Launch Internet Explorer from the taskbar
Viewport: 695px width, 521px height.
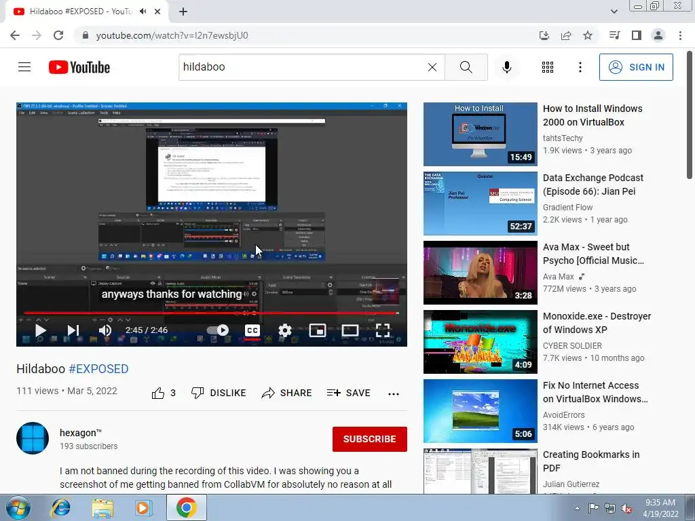(x=60, y=507)
